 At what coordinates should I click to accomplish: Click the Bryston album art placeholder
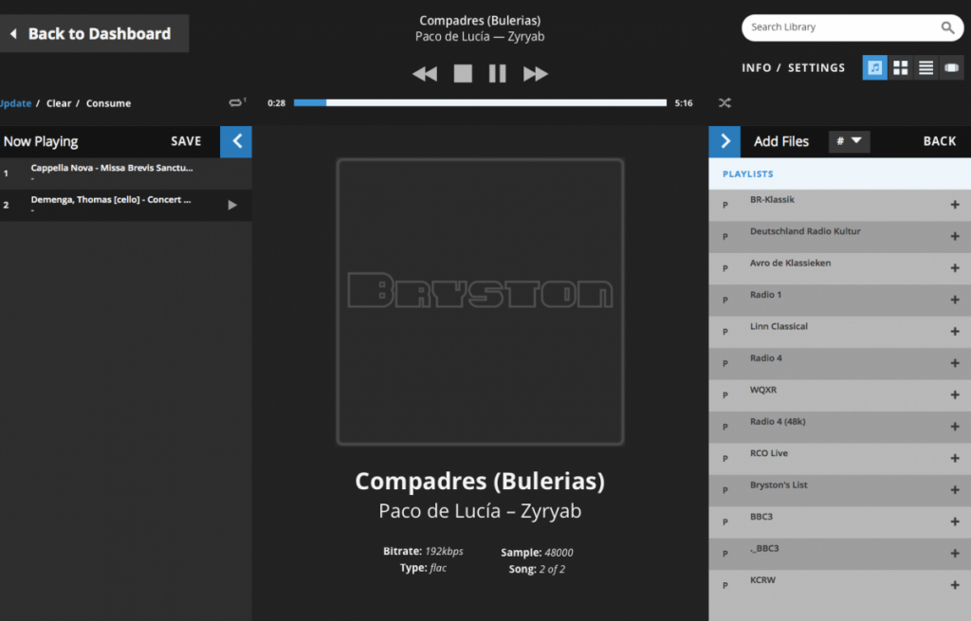[x=480, y=301]
